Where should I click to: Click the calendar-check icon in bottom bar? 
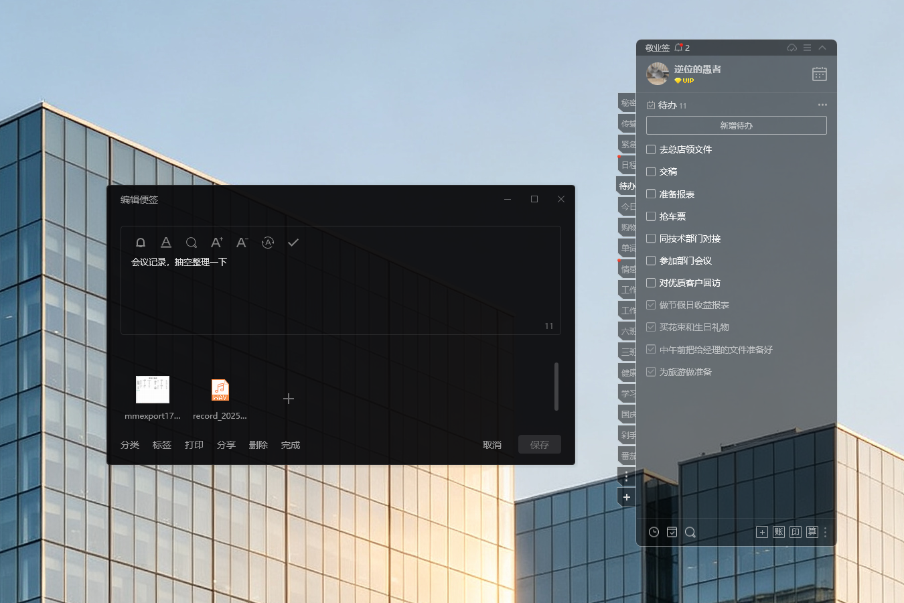(672, 532)
